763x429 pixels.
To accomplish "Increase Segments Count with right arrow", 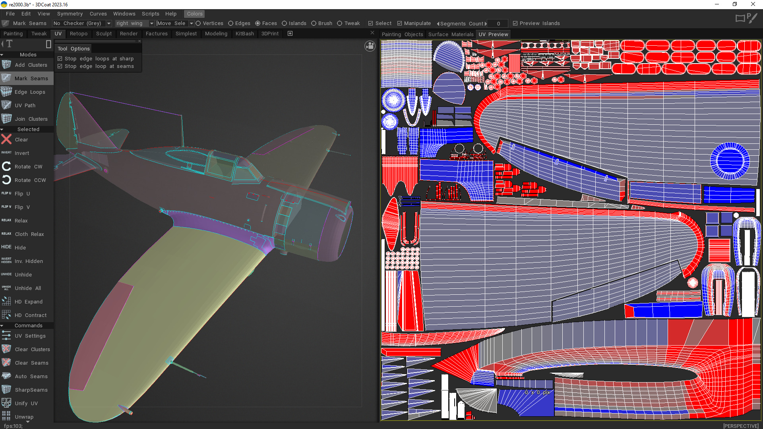I will 486,24.
